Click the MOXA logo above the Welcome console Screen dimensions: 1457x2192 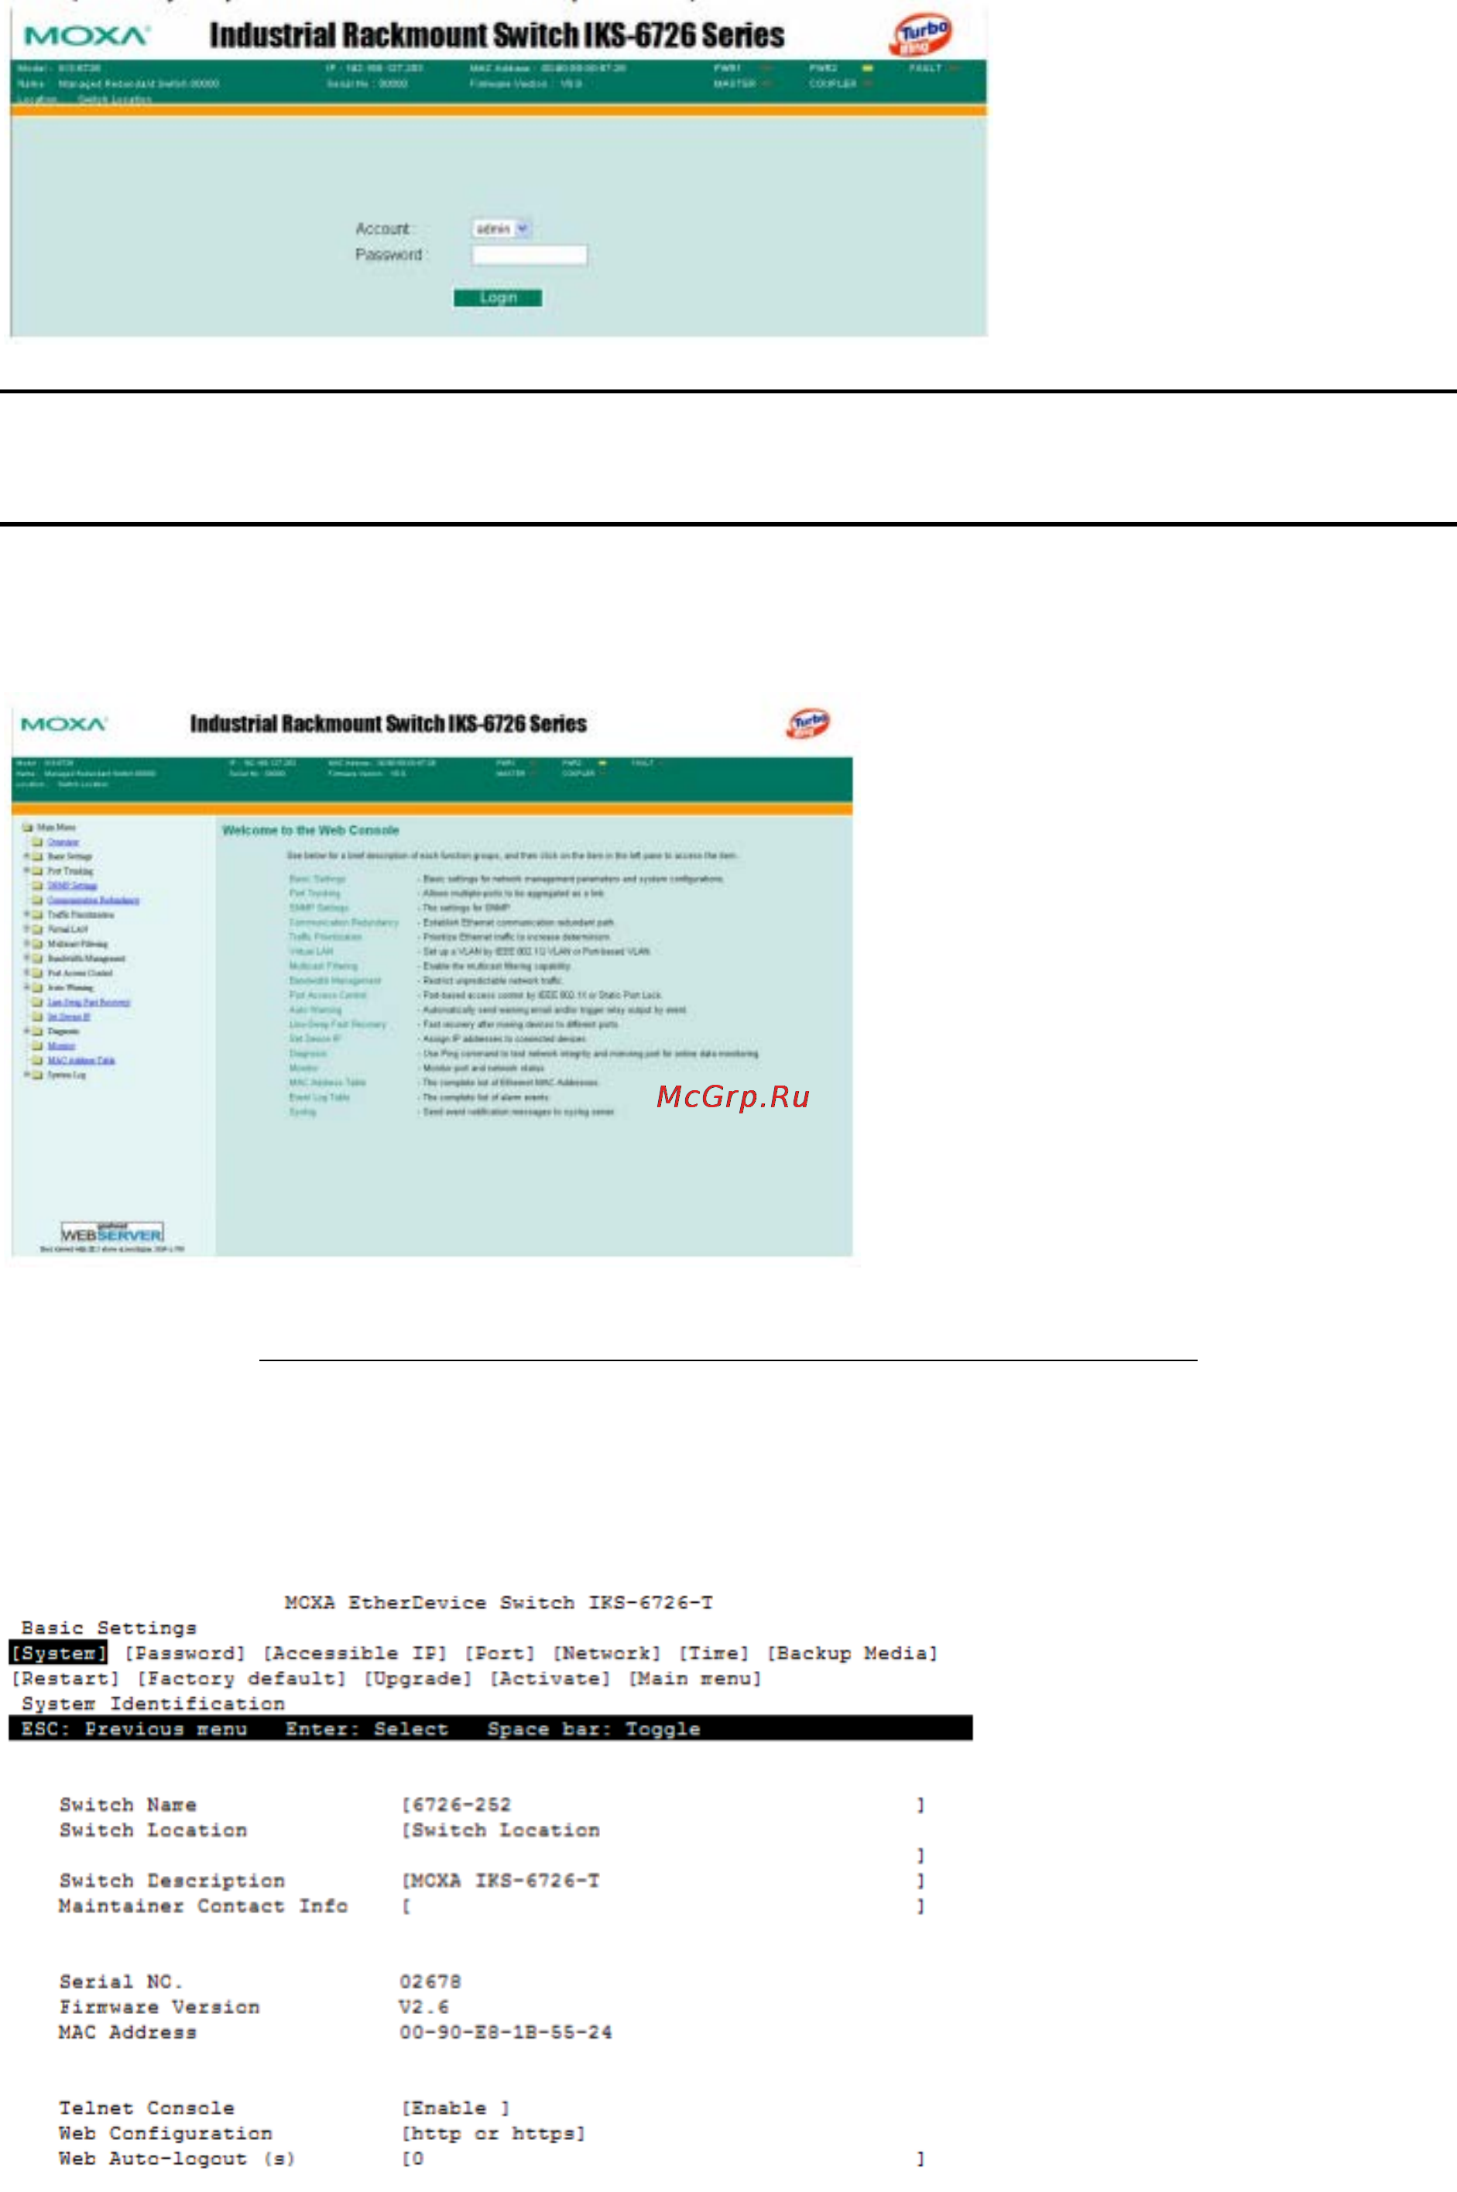tap(64, 724)
